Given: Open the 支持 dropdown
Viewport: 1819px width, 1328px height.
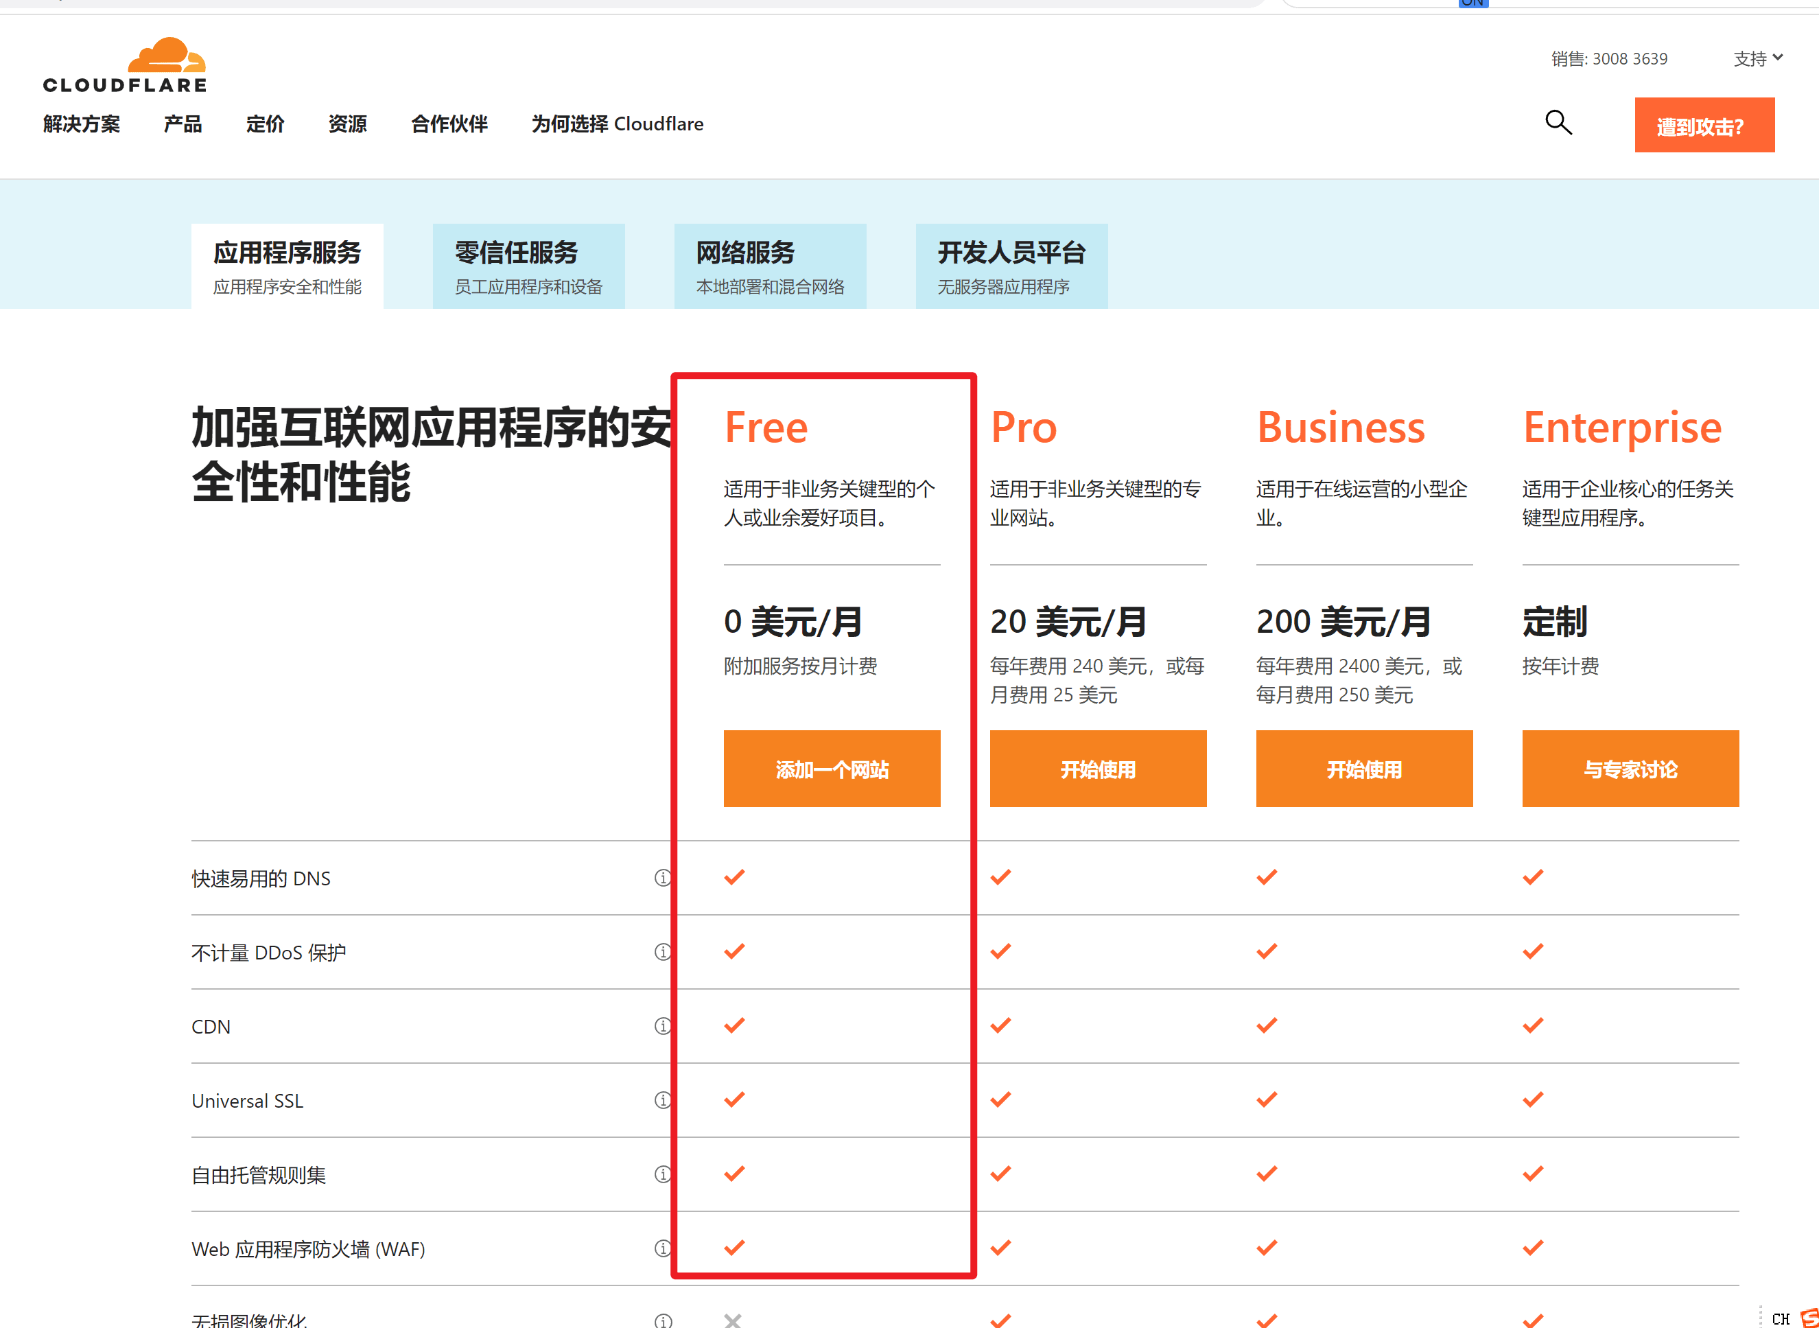Looking at the screenshot, I should pos(1758,58).
